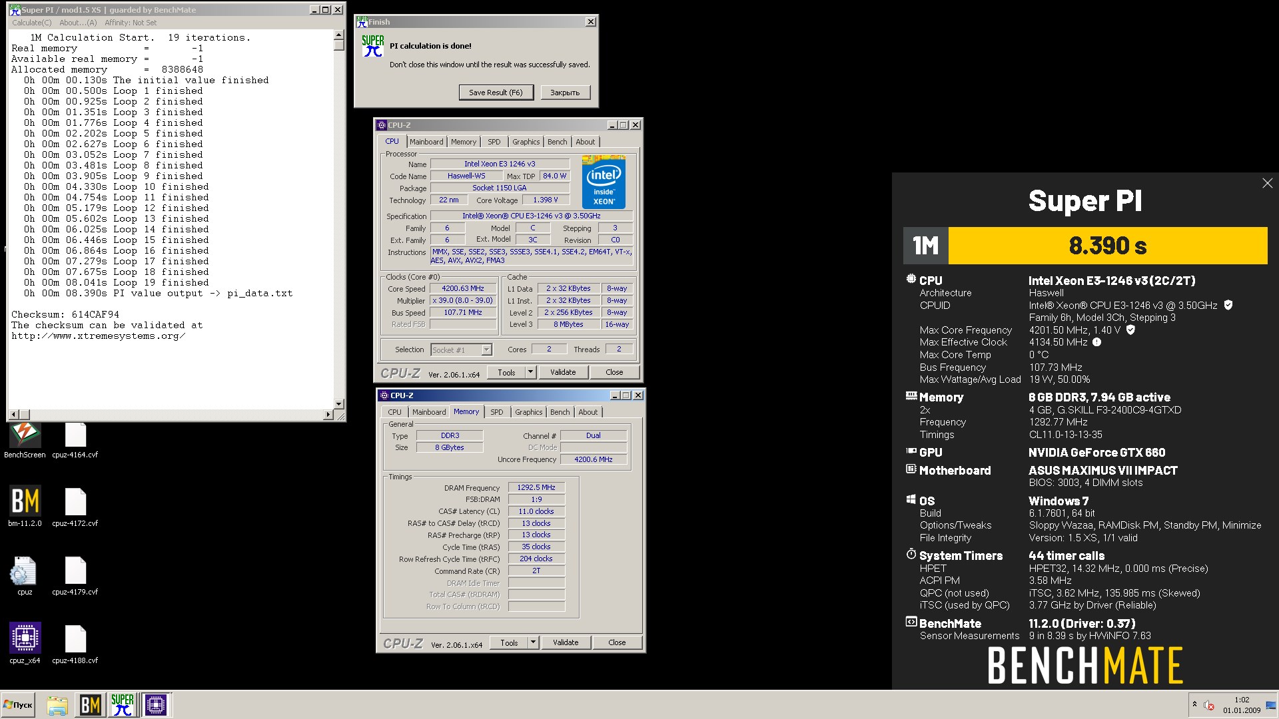This screenshot has width=1279, height=719.
Task: Switch to Super PI taskbar button
Action: pyautogui.click(x=123, y=705)
